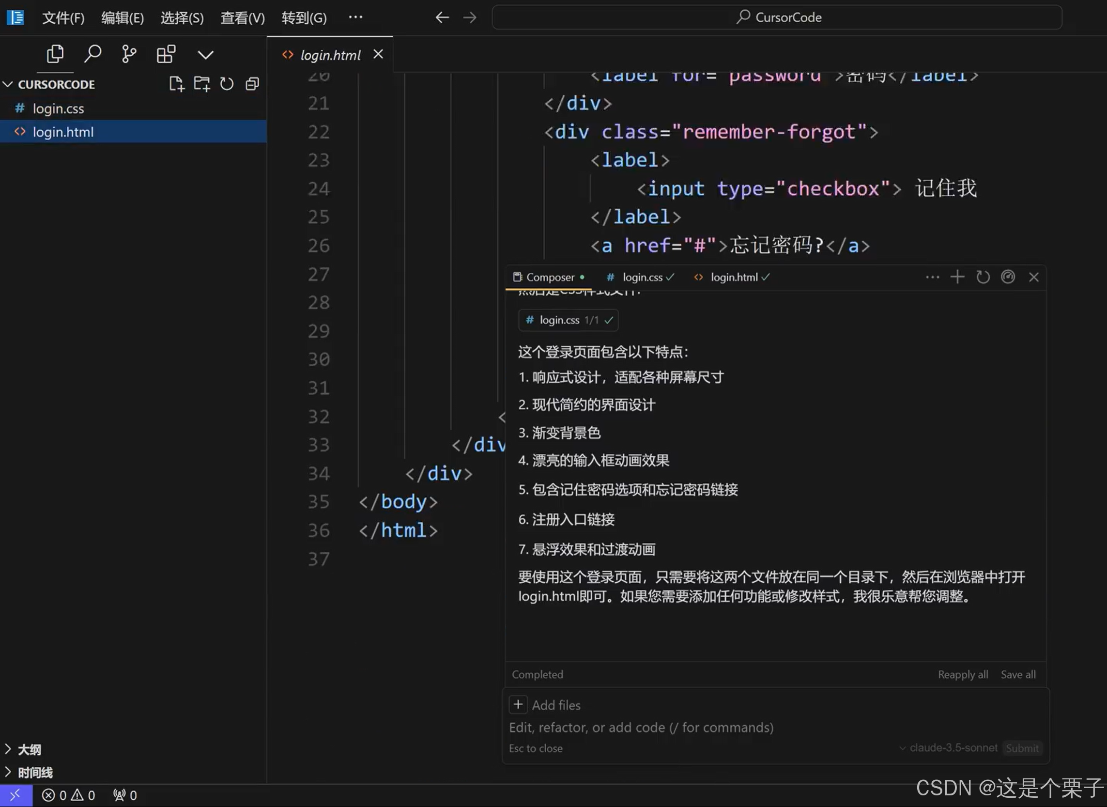Click the New Folder icon in explorer
Screen dimensions: 1107x807
pos(201,84)
